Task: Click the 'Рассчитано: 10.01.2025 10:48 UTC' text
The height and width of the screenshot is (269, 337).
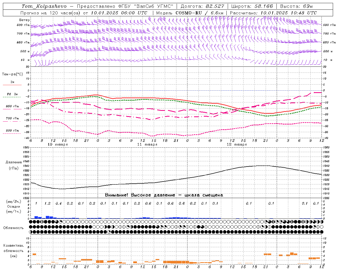Action: click(273, 13)
